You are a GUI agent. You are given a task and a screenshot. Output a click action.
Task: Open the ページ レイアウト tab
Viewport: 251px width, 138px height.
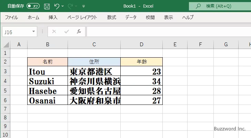(x=82, y=17)
